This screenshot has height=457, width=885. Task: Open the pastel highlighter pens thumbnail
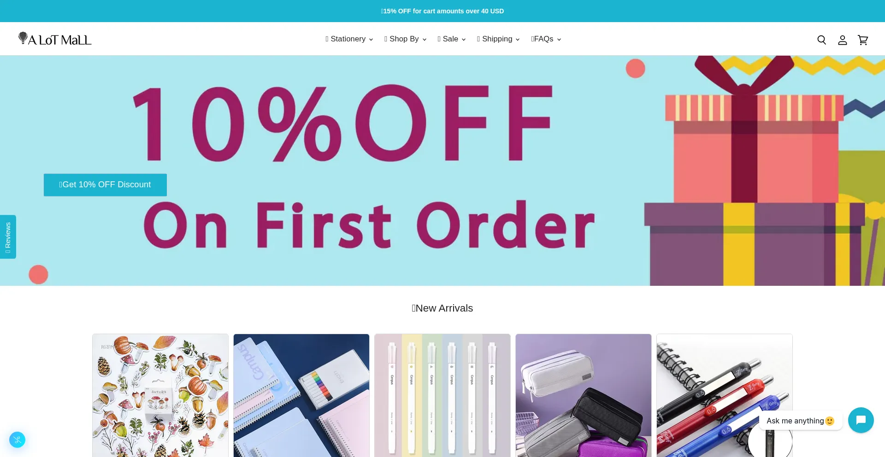click(442, 395)
